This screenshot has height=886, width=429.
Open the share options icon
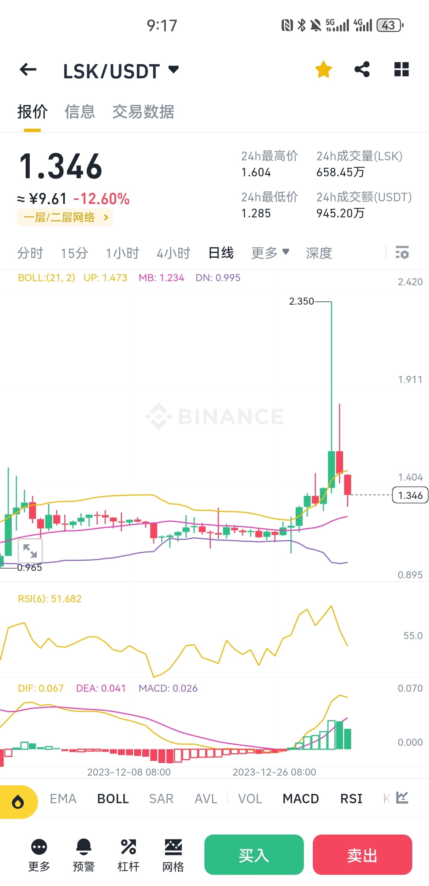point(362,69)
